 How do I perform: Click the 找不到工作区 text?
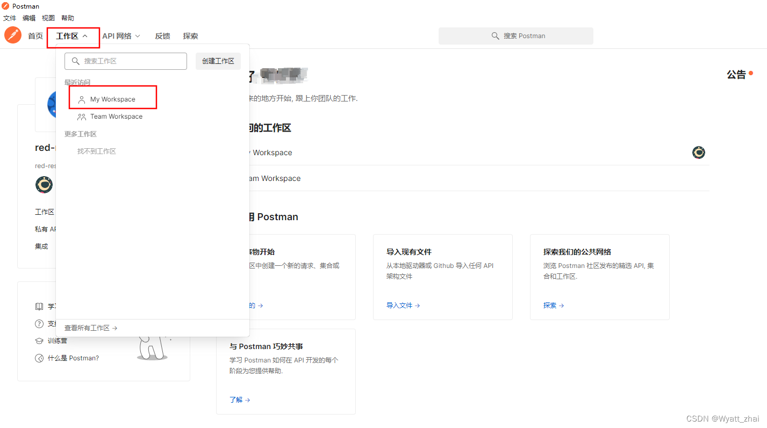point(97,151)
